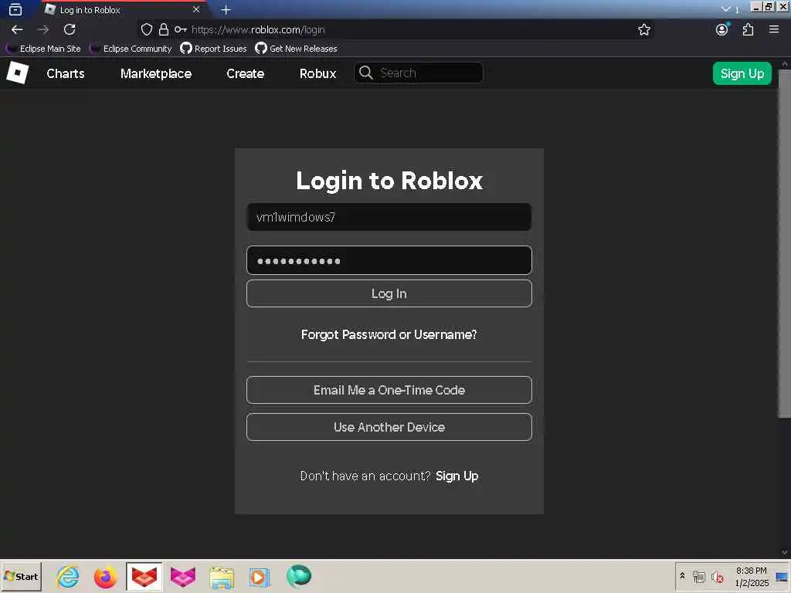
Task: Open a new tab with plus icon
Action: pos(226,9)
